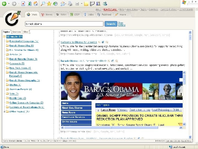Open Welcome to Obama for America result

[79, 42]
